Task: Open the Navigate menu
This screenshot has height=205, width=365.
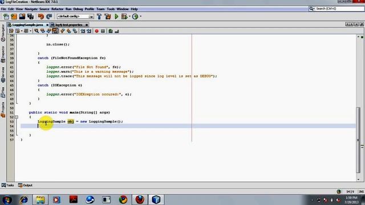Action: pyautogui.click(x=31, y=9)
